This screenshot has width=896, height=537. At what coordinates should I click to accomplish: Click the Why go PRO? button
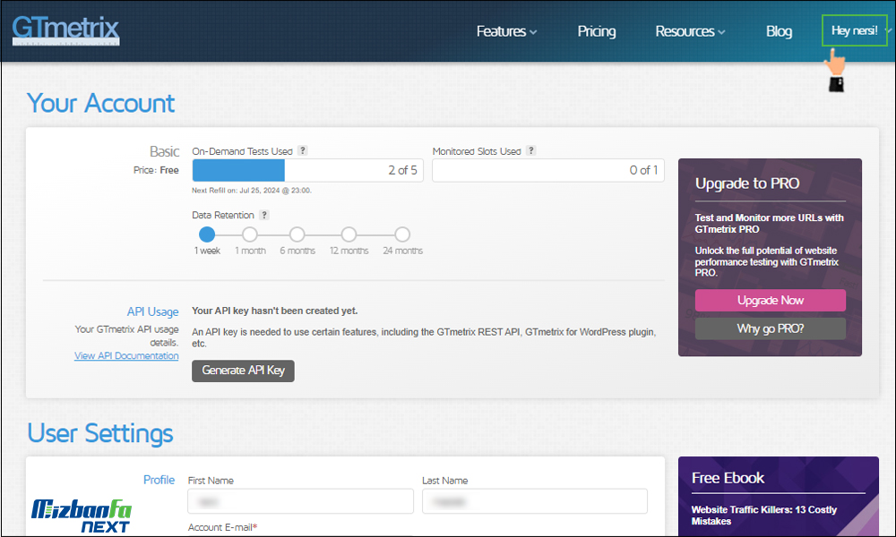pyautogui.click(x=771, y=328)
